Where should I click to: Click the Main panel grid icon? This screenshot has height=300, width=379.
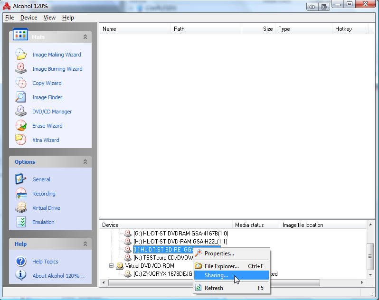(20, 35)
